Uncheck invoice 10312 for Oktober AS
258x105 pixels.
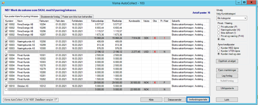click(x=6, y=86)
